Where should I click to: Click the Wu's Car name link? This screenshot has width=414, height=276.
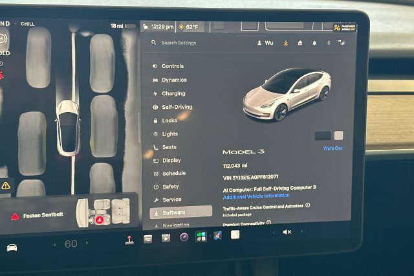point(332,148)
